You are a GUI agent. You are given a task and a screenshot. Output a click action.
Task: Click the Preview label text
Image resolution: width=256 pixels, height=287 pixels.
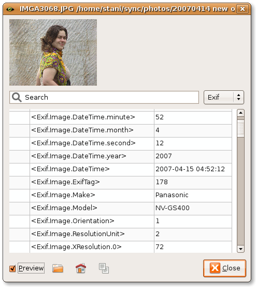pyautogui.click(x=31, y=268)
